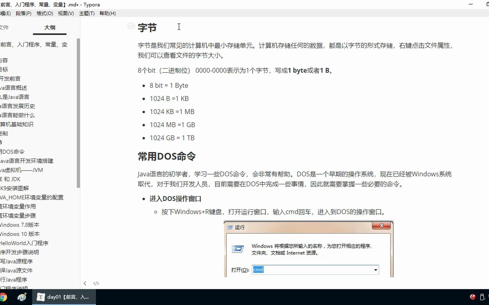Switch to the 大纲 outline tab
489x305 pixels.
(x=50, y=27)
